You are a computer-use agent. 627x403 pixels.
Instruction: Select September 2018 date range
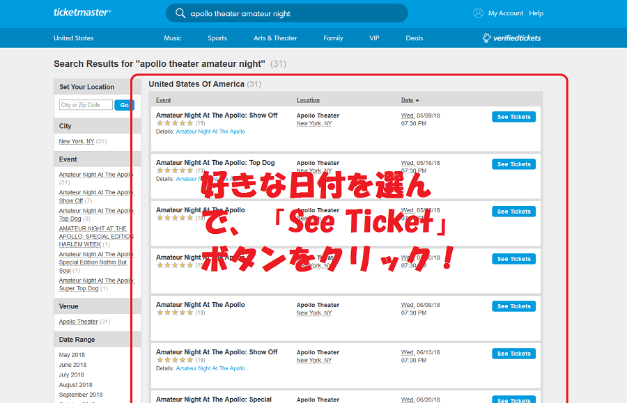81,395
